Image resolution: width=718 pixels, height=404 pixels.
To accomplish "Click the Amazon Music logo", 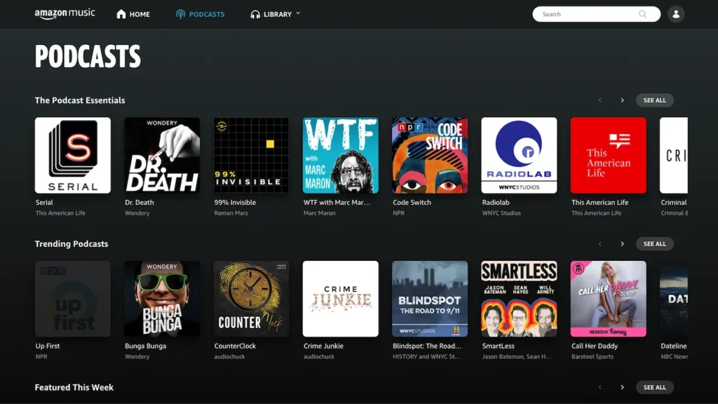I will pyautogui.click(x=65, y=14).
